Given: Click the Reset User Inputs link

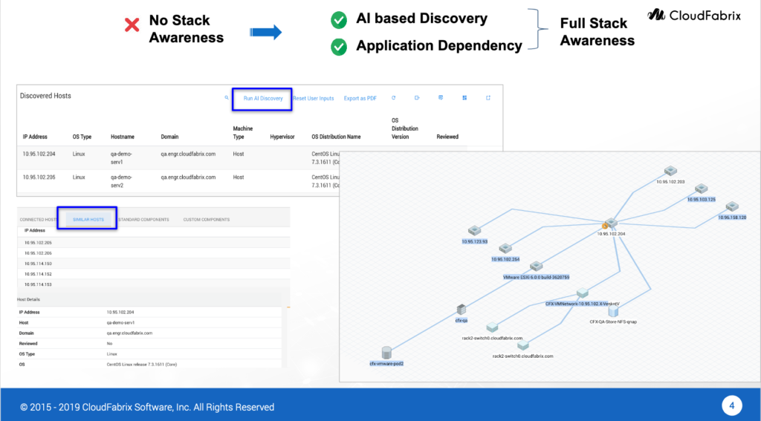Looking at the screenshot, I should click(313, 98).
